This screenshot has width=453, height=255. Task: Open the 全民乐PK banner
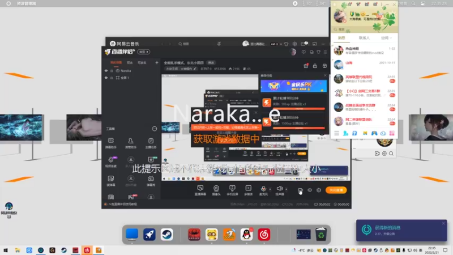point(293,86)
